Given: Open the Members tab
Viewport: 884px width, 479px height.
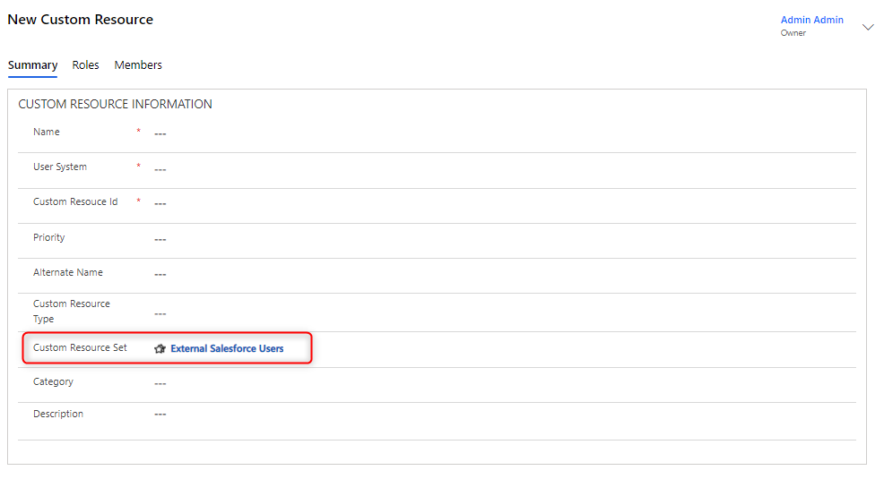Looking at the screenshot, I should pyautogui.click(x=138, y=65).
